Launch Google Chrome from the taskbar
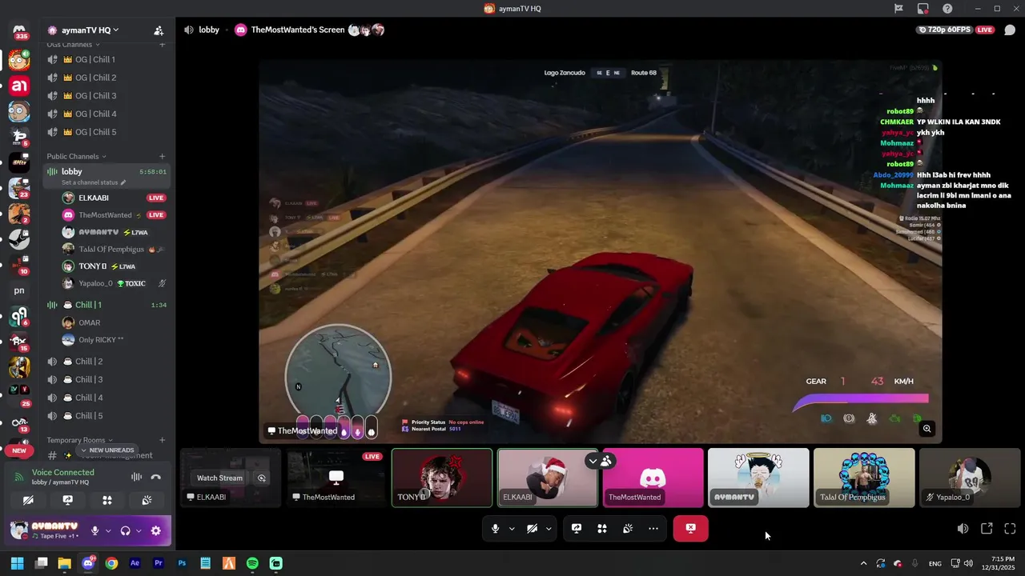The image size is (1025, 576). tap(111, 563)
